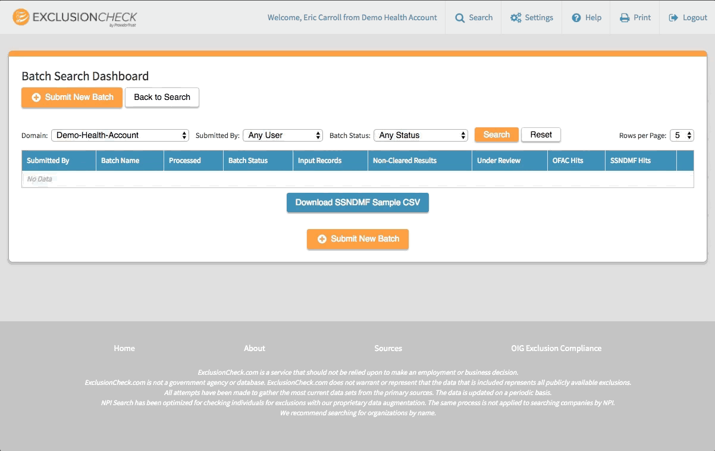Viewport: 715px width, 451px height.
Task: Select the Print menu item
Action: pos(635,18)
